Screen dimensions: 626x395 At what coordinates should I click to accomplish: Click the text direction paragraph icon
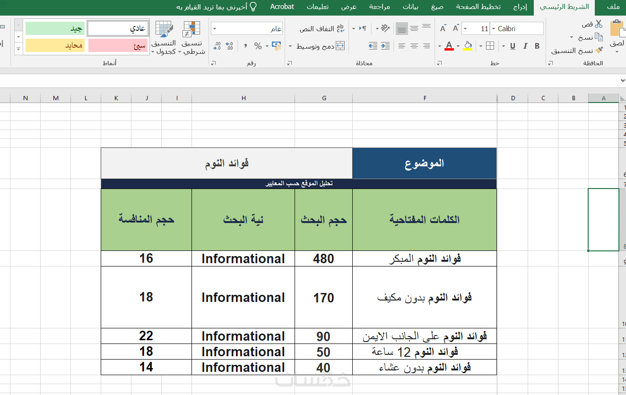[363, 28]
